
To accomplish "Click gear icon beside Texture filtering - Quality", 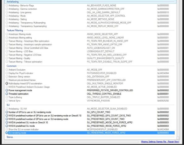I will [7, 58].
